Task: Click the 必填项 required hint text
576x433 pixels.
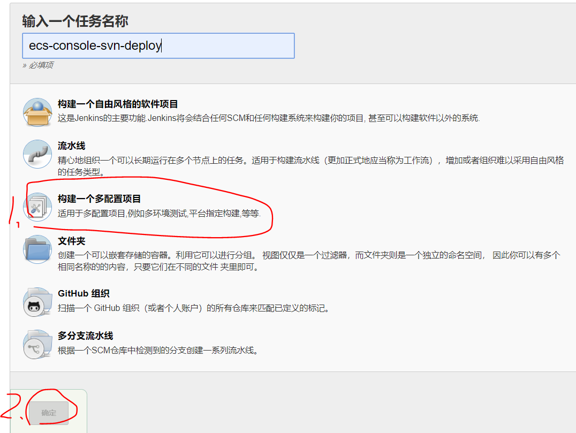Action: pyautogui.click(x=38, y=65)
